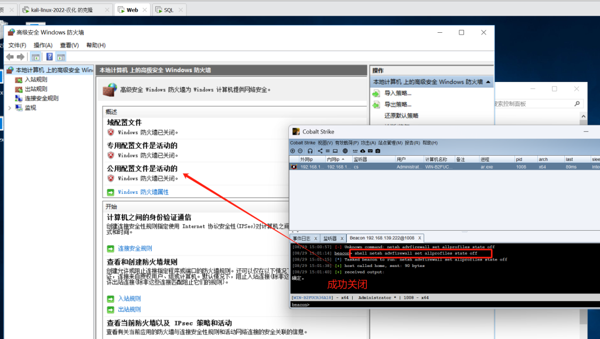Click the Import Policy green icon
600x339 pixels.
[x=376, y=93]
